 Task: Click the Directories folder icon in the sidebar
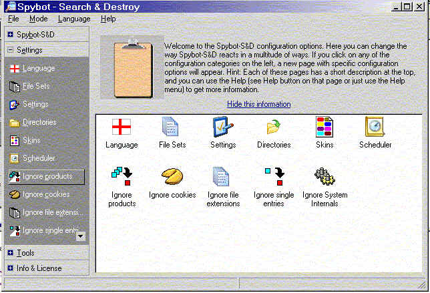[15, 123]
